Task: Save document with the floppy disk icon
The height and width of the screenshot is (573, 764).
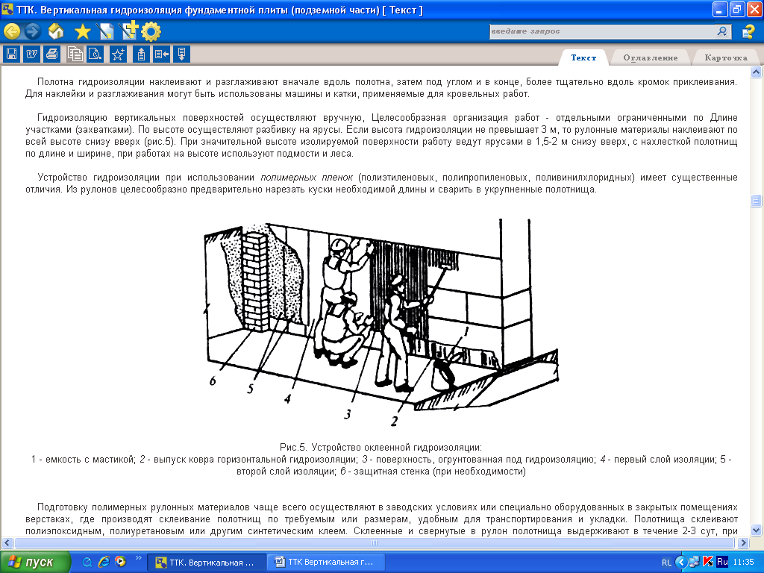Action: click(12, 54)
